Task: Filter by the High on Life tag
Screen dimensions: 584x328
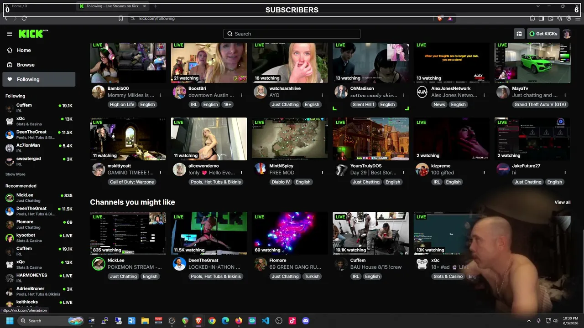Action: tap(122, 104)
